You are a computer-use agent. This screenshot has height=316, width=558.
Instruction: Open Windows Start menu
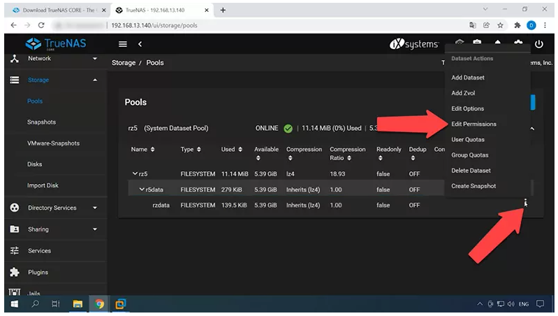[14, 304]
